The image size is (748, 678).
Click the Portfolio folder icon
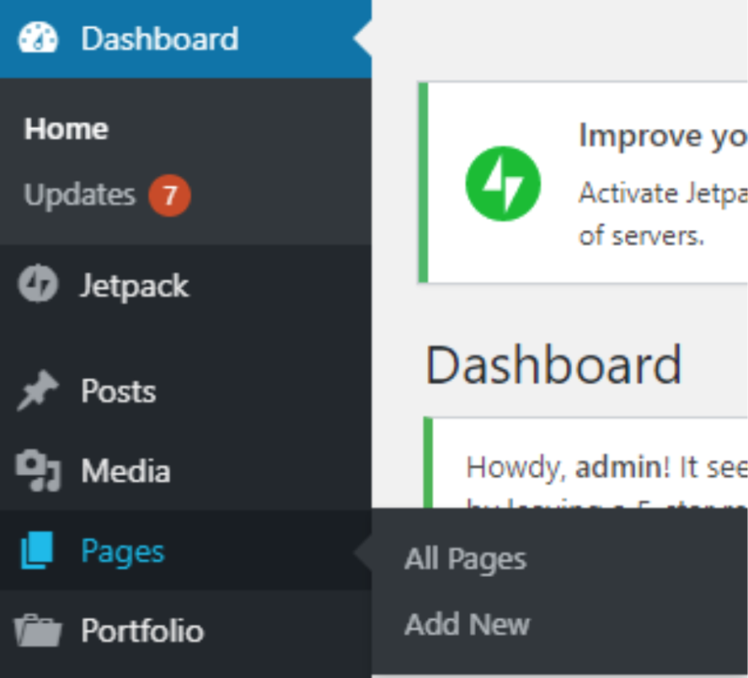tap(38, 630)
